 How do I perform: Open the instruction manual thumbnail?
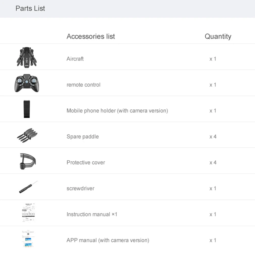28,212
